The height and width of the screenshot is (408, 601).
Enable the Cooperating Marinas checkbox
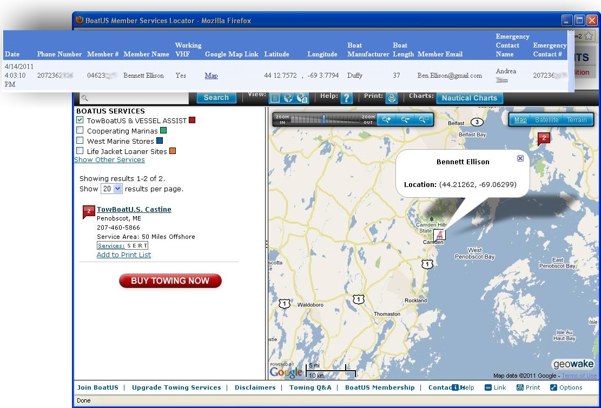pyautogui.click(x=80, y=130)
